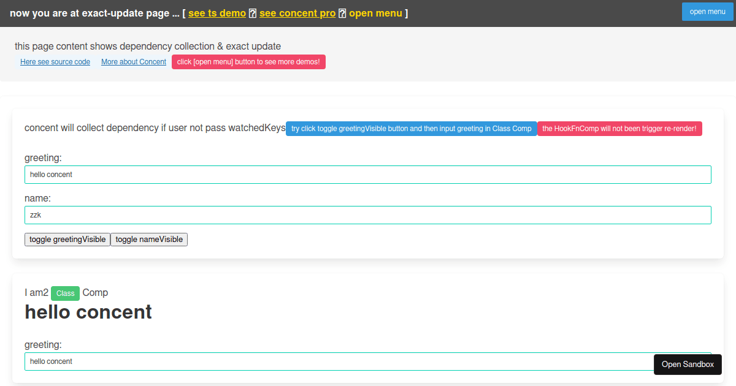Select the green 'Class' badge
The width and height of the screenshot is (736, 386).
(x=65, y=293)
